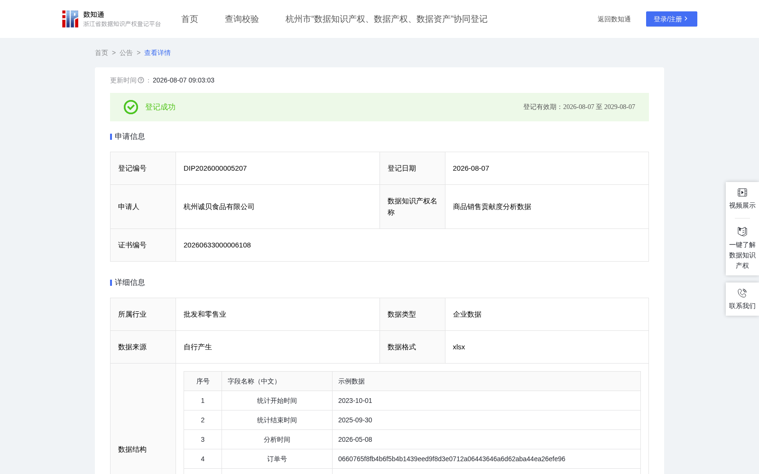Click the 登记成功 checkmark icon
759x474 pixels.
pos(131,107)
